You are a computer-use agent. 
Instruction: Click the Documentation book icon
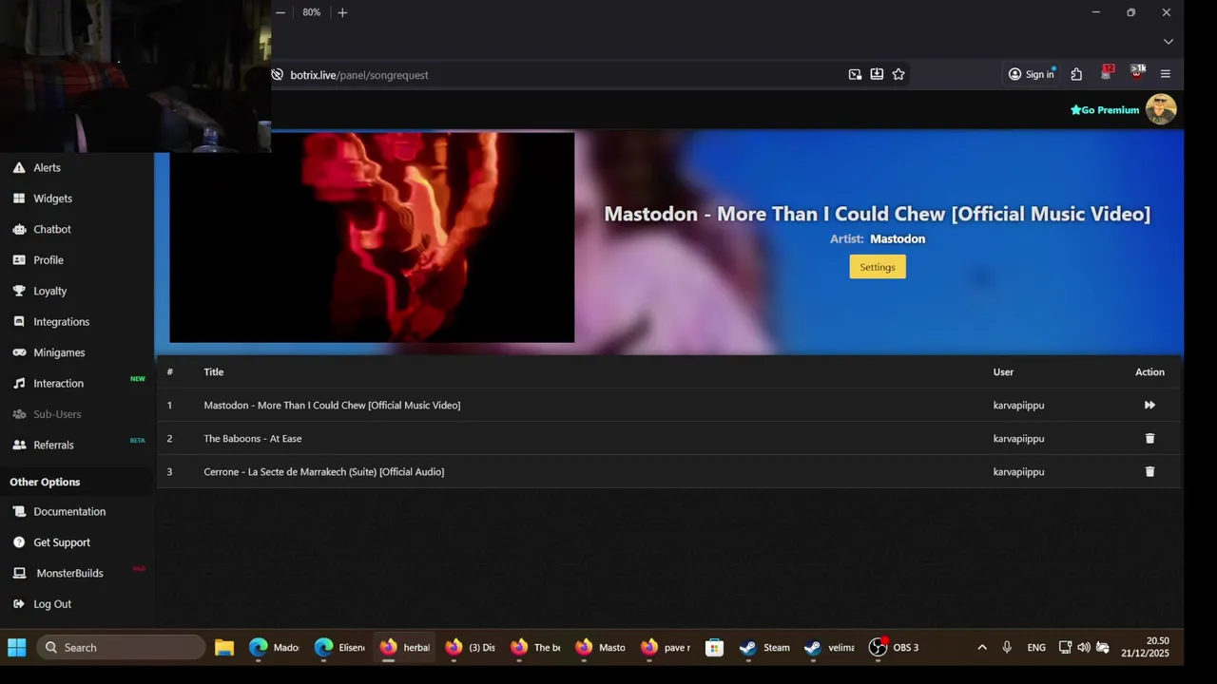click(19, 511)
